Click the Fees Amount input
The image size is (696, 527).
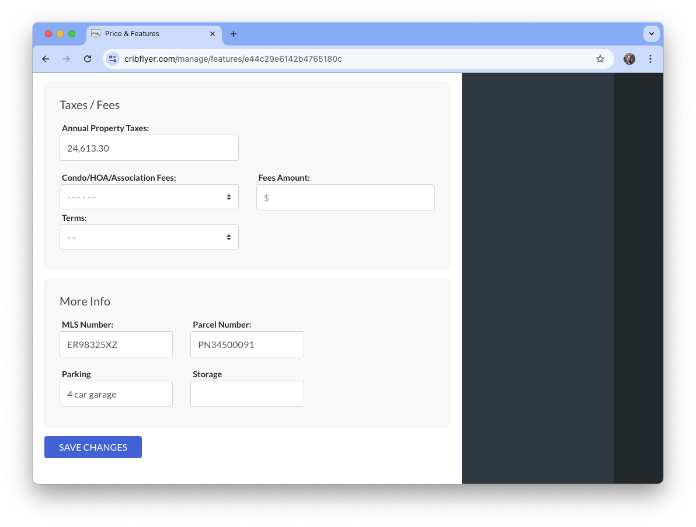[345, 197]
